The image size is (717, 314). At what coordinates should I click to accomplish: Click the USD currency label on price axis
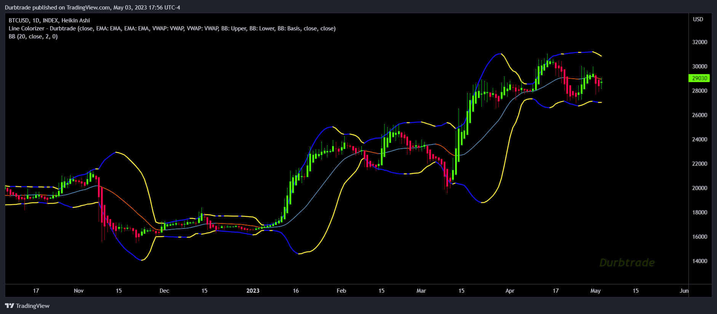click(x=698, y=19)
